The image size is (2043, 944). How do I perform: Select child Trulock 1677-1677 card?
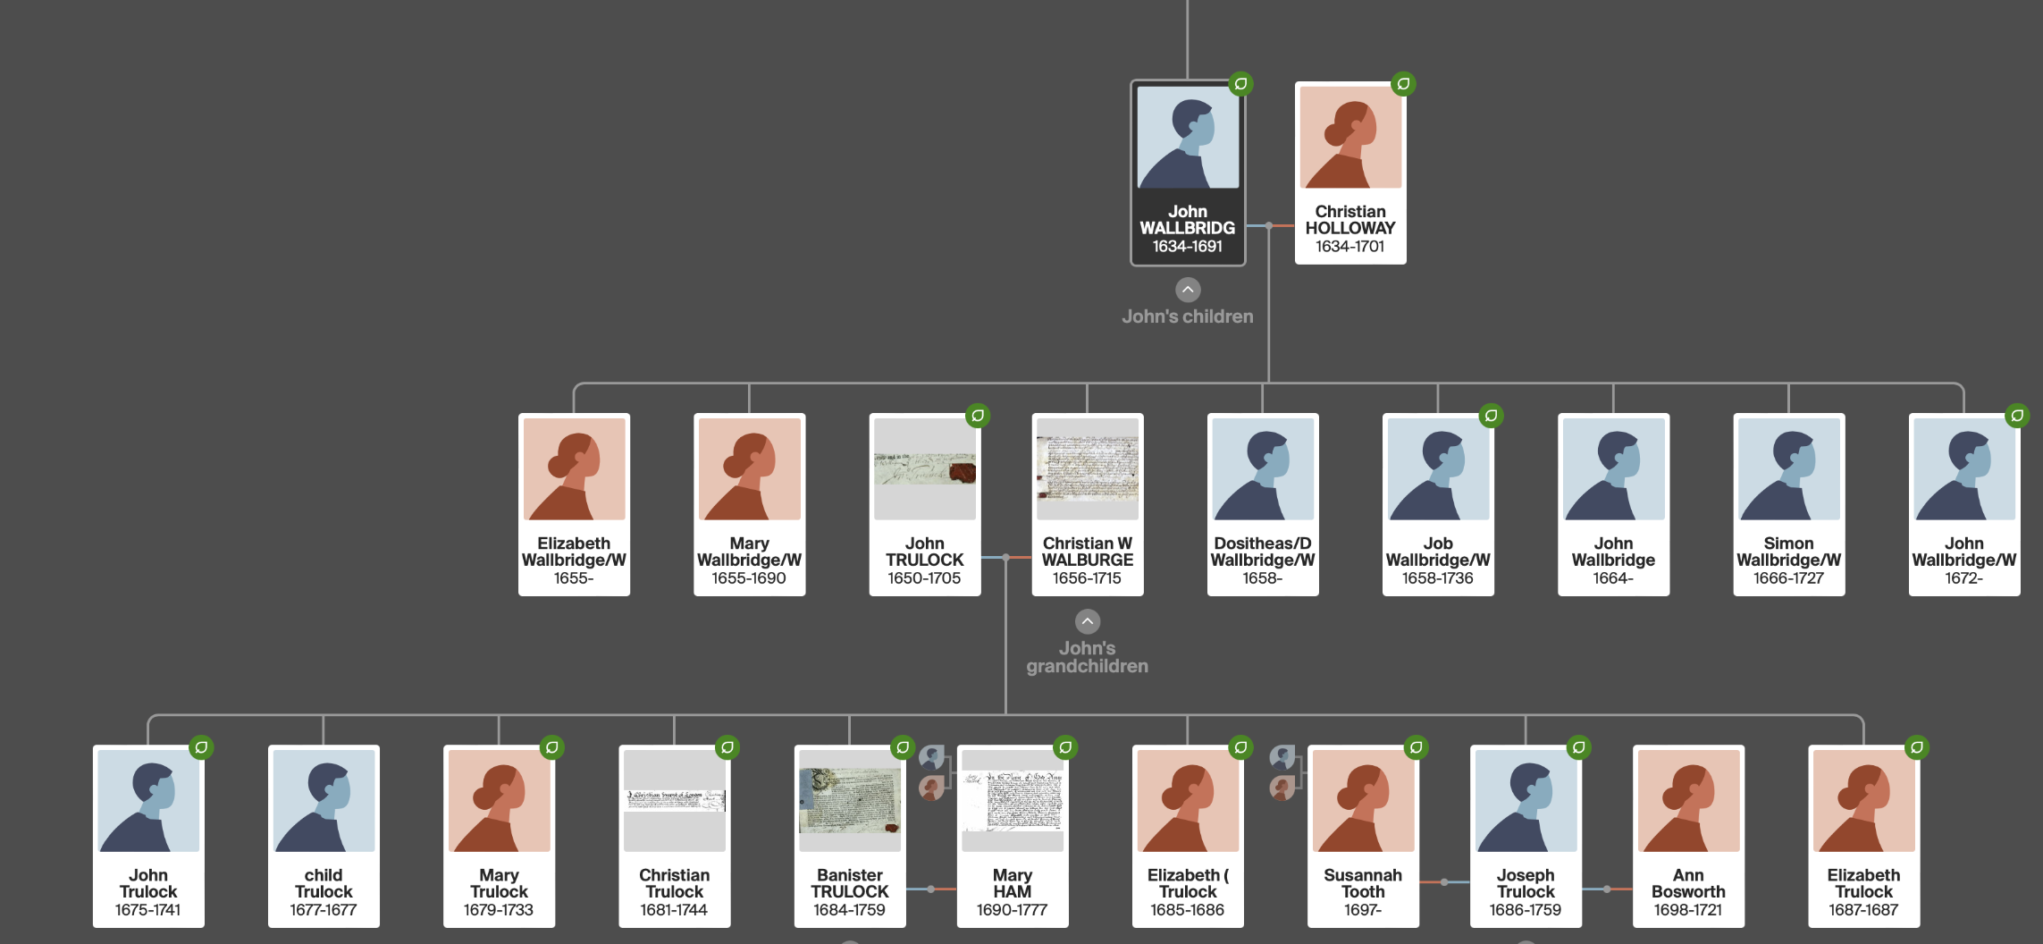[324, 837]
